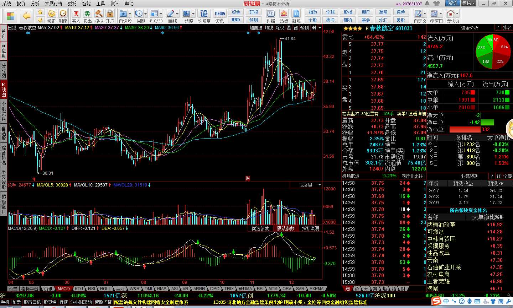Click the 自定义 custom page icon
513x308 pixels.
click(418, 14)
